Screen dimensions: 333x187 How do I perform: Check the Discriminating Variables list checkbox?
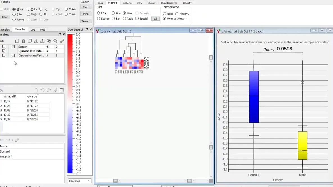(x=4, y=56)
